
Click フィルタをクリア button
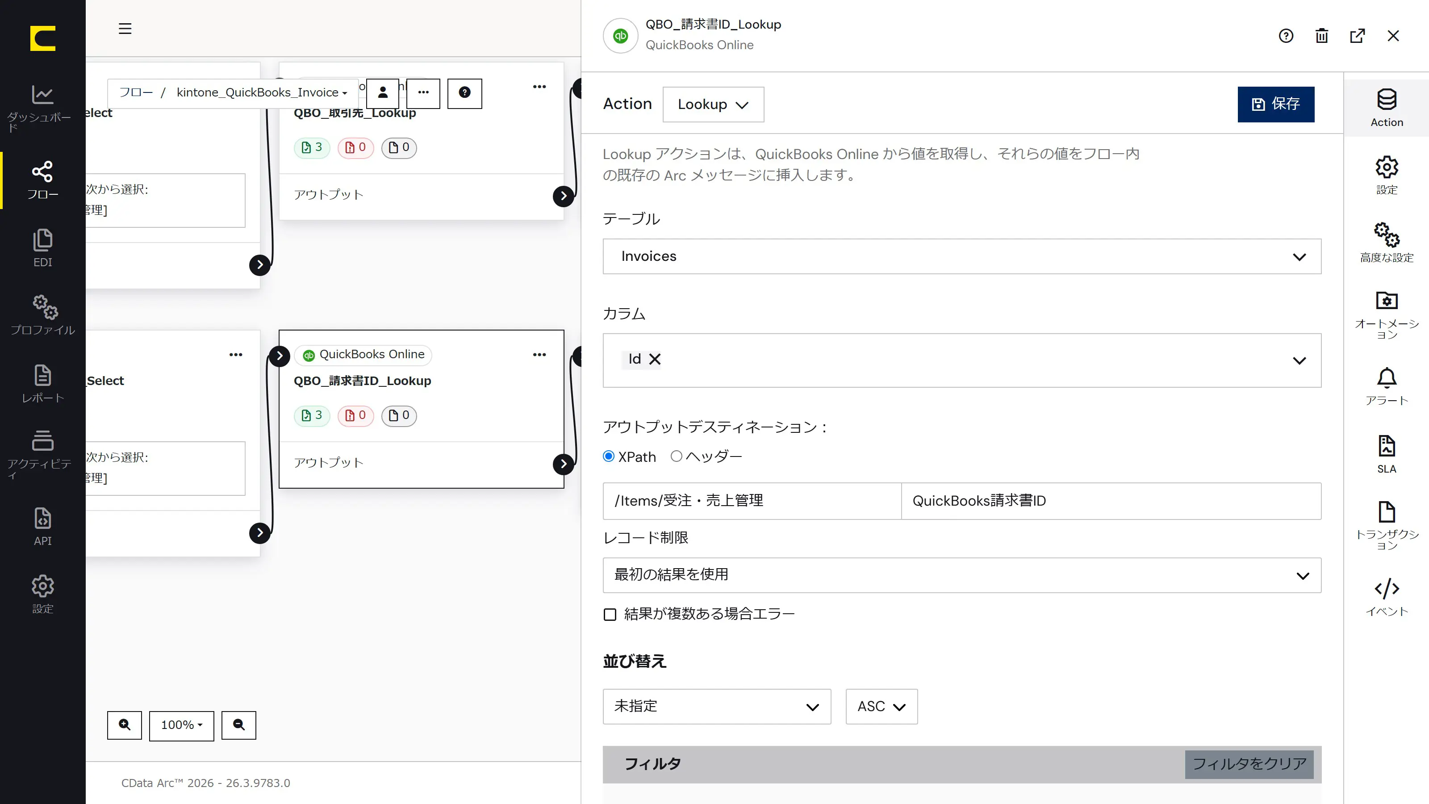click(1249, 764)
